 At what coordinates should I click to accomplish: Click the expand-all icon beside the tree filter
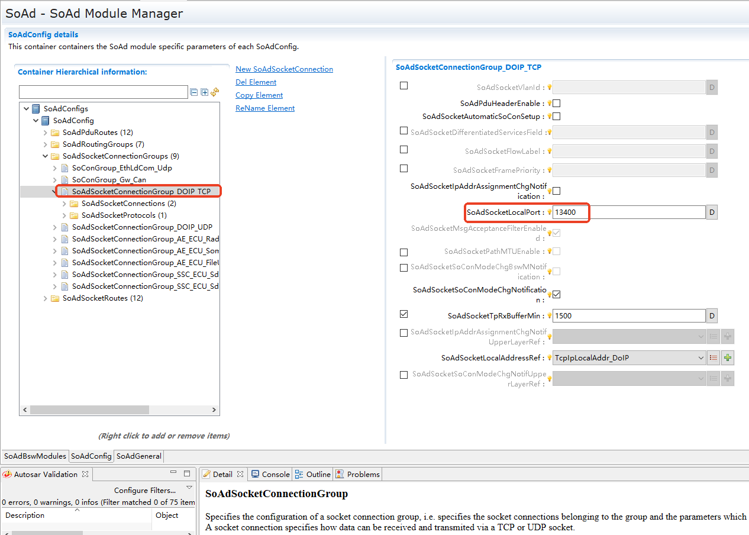204,92
